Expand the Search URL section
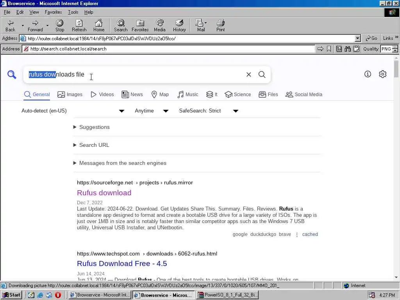This screenshot has height=300, width=400. [91, 145]
